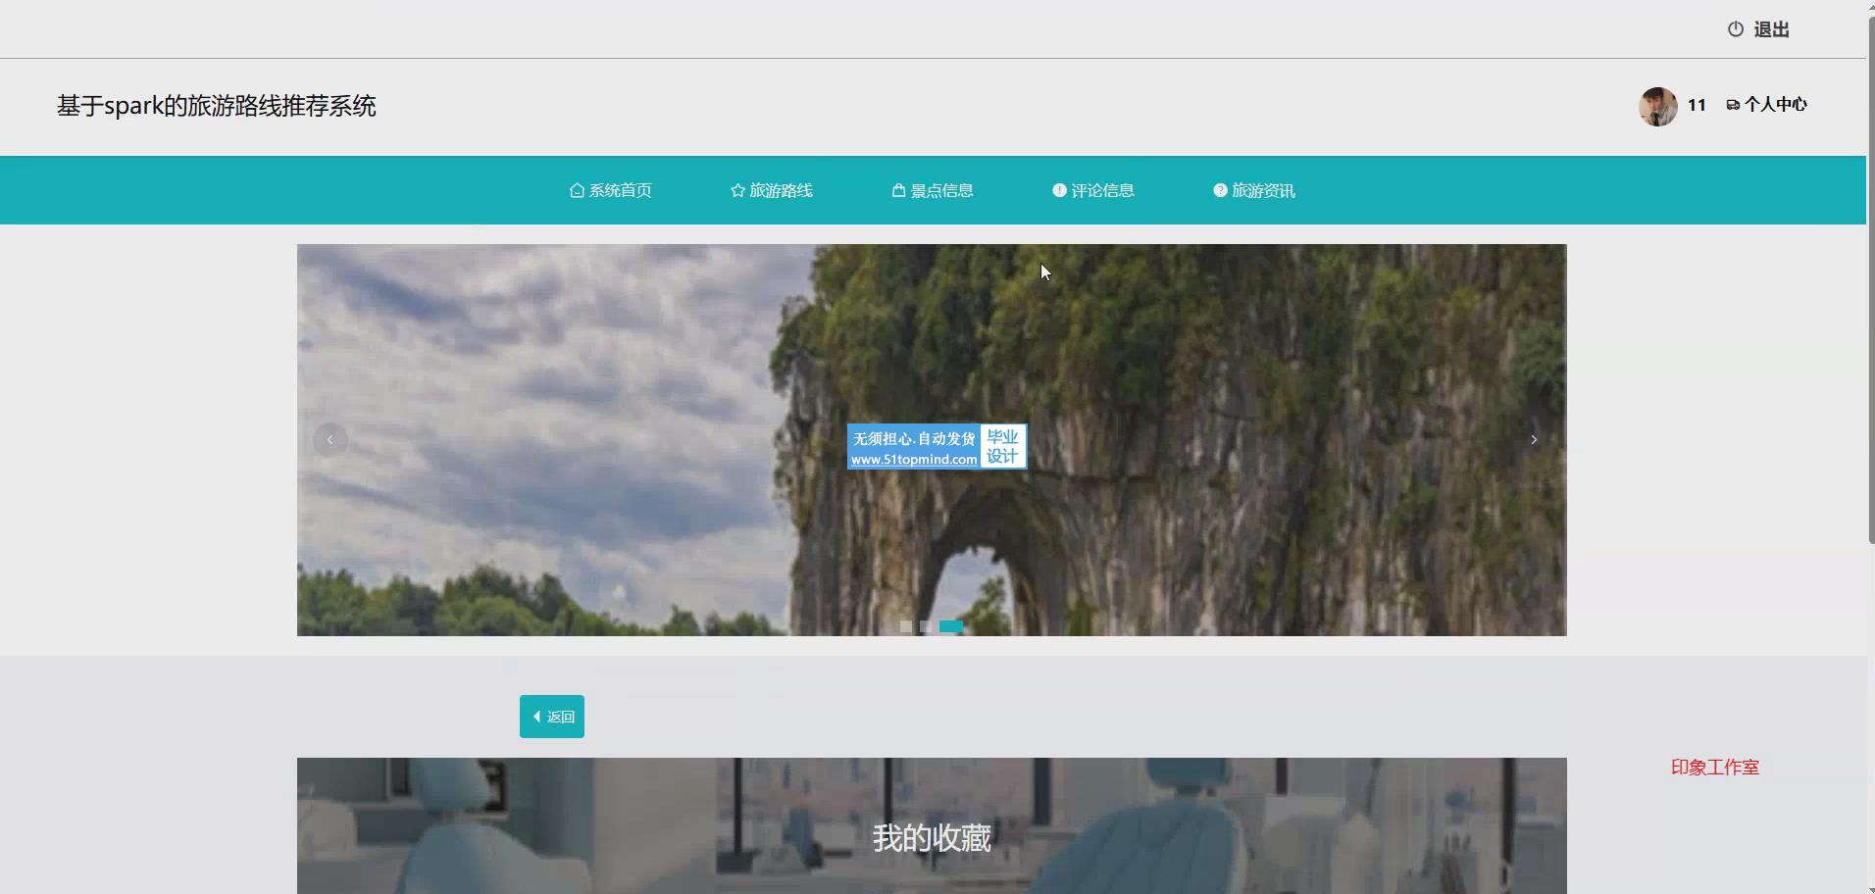
Task: Click the username 11 beside avatar
Action: point(1697,105)
